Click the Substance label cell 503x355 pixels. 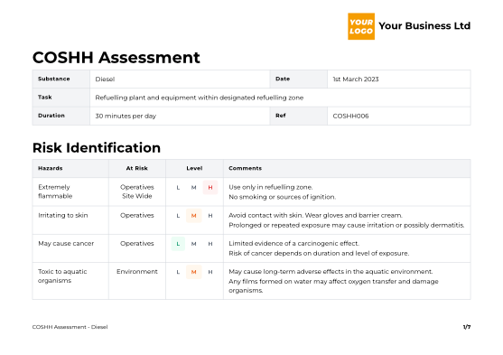pyautogui.click(x=61, y=79)
